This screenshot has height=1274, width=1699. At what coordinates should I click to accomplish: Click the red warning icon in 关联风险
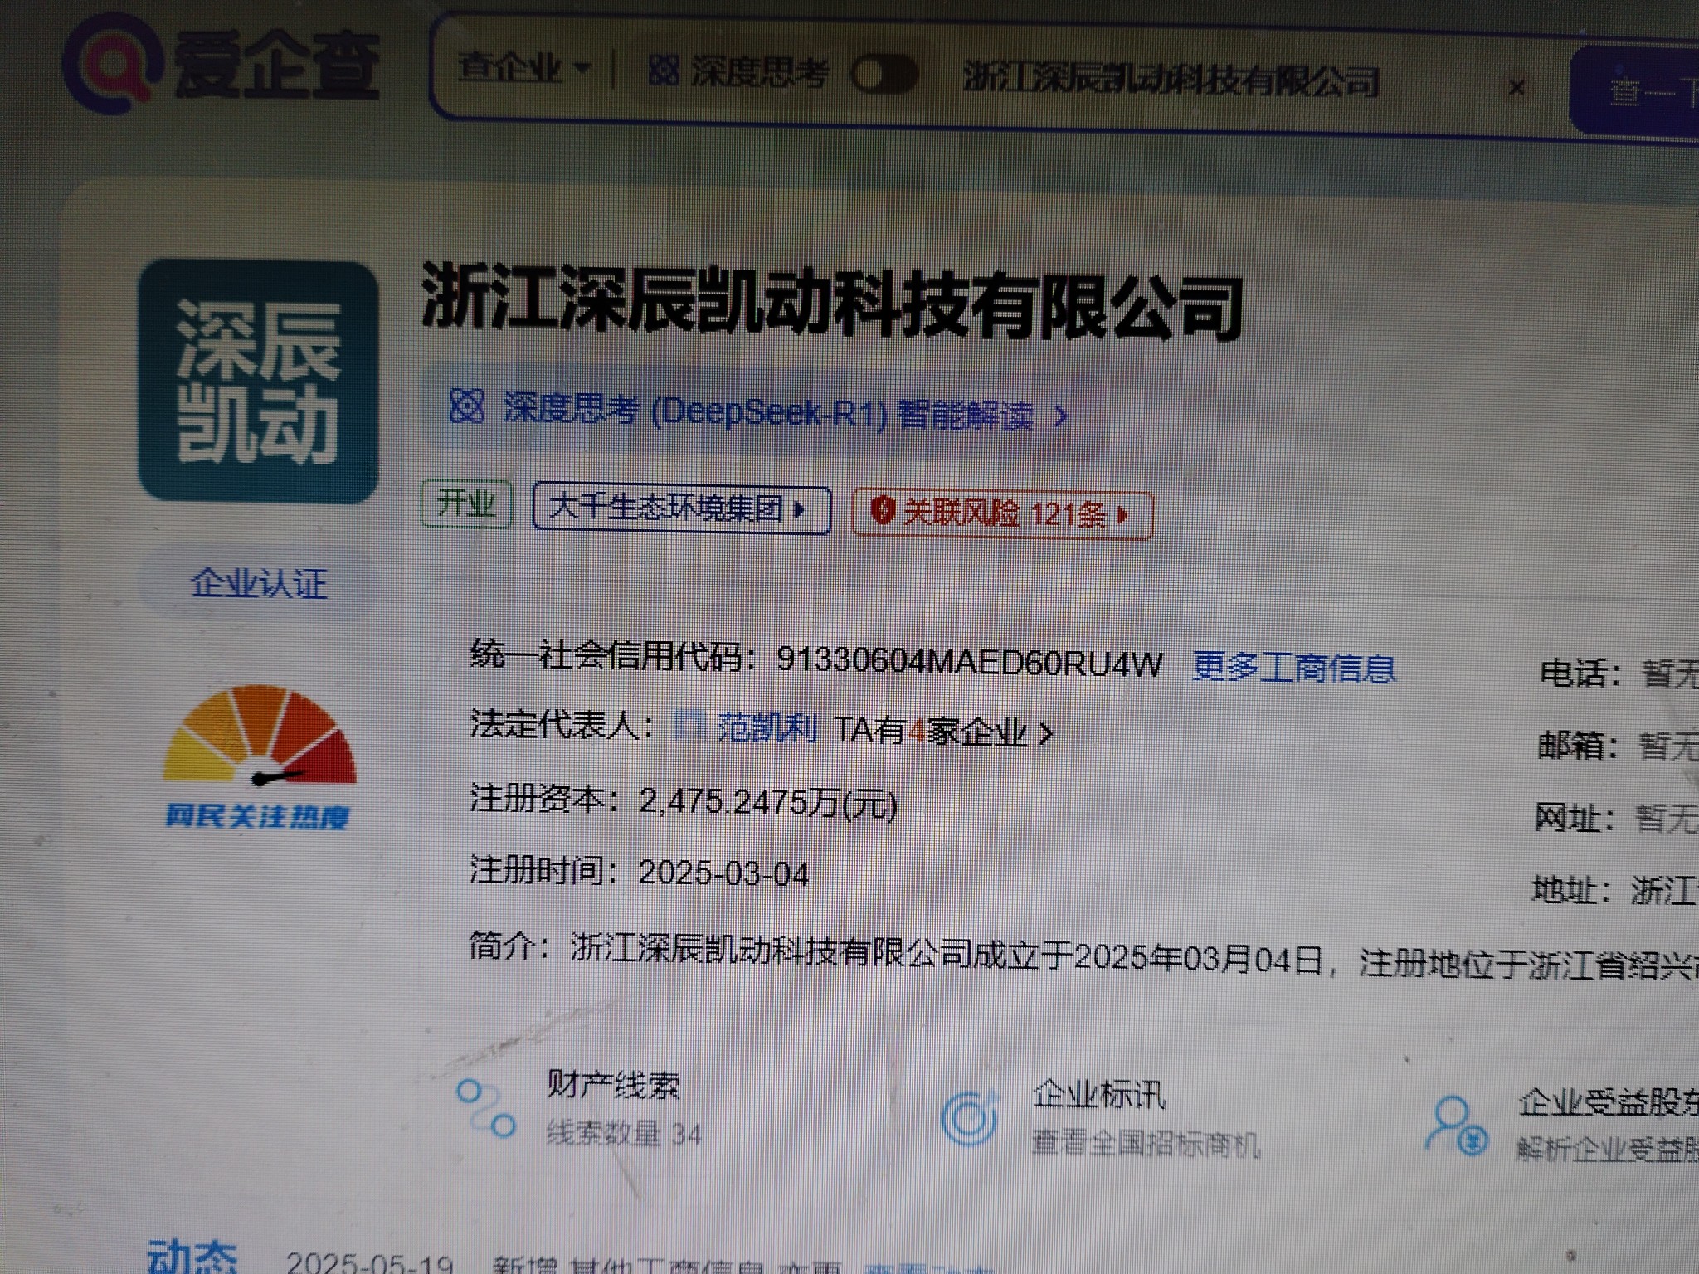coord(882,509)
